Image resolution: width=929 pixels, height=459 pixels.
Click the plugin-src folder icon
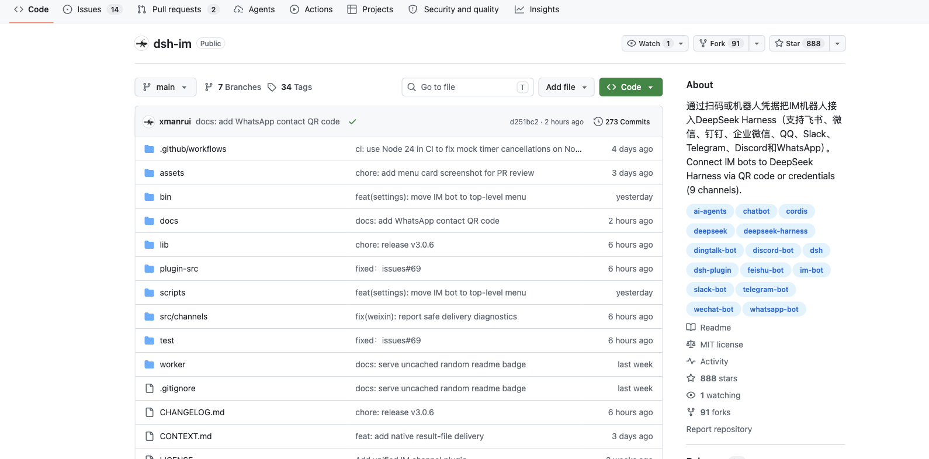point(149,269)
